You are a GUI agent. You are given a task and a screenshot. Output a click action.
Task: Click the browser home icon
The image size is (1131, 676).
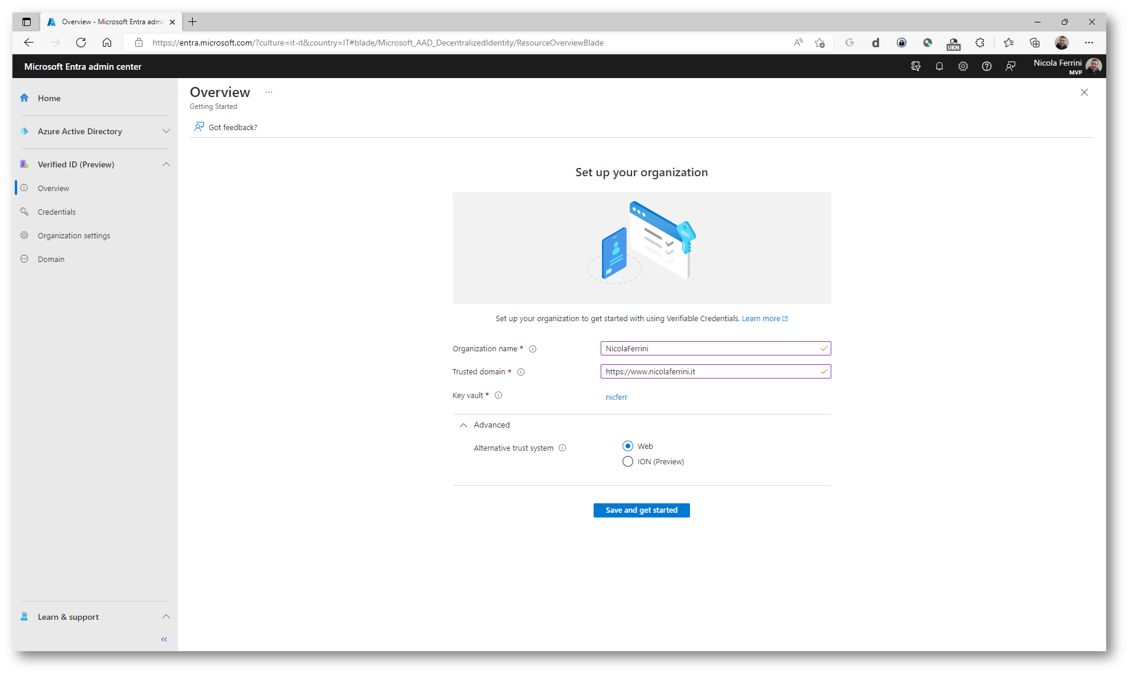click(107, 43)
